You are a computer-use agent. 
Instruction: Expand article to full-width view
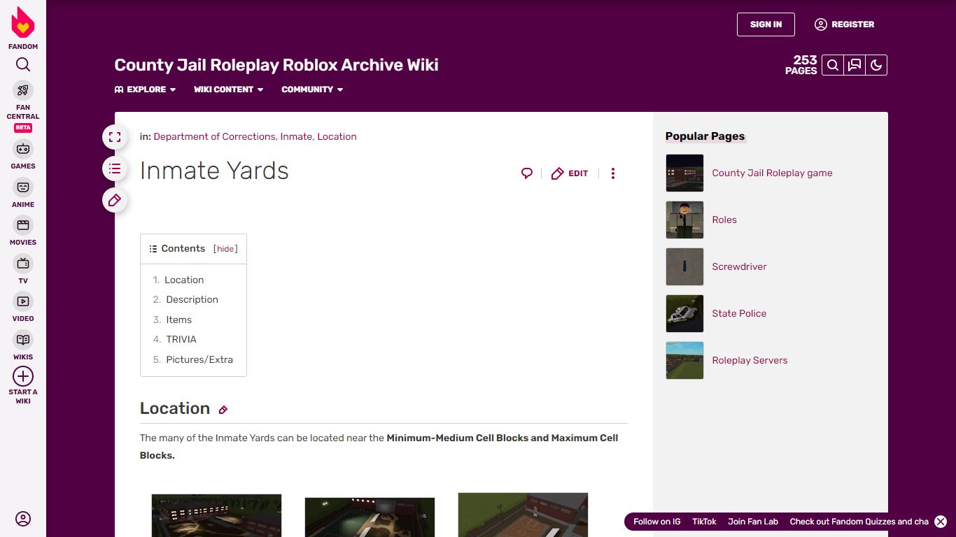(115, 137)
